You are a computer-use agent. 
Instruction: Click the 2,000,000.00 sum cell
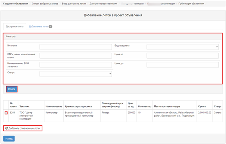click(205, 116)
